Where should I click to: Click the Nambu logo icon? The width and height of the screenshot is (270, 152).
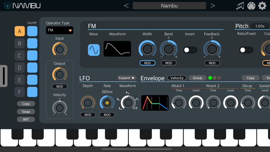click(8, 5)
